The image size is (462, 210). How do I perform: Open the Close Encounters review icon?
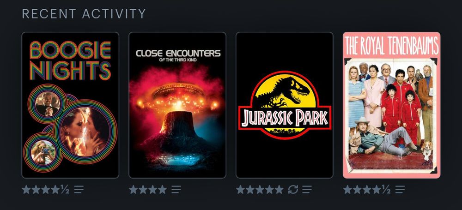(x=176, y=189)
